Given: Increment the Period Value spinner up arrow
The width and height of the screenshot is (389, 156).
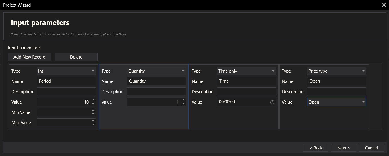Looking at the screenshot, I should coord(93,100).
